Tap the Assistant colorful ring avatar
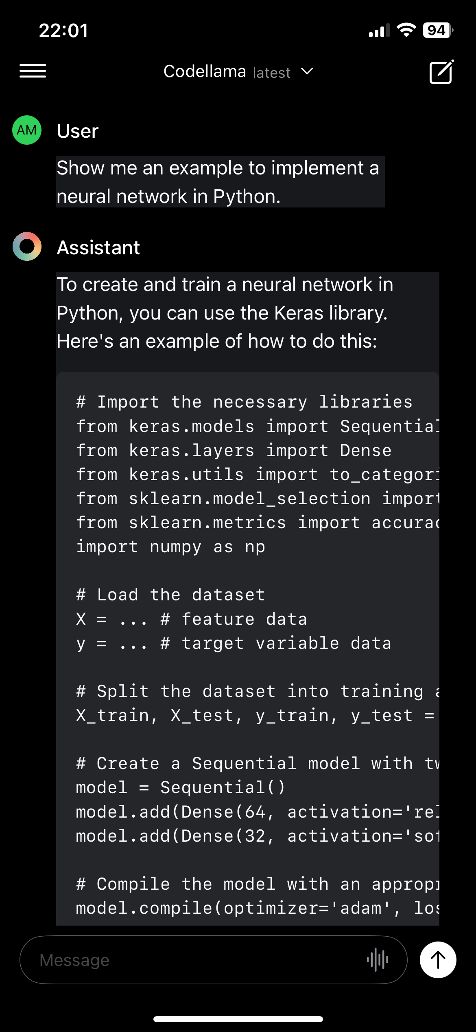This screenshot has width=476, height=1032. pos(27,247)
